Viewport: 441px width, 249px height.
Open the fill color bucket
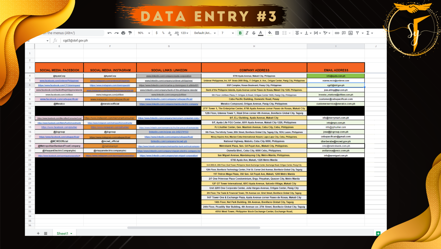(x=270, y=33)
